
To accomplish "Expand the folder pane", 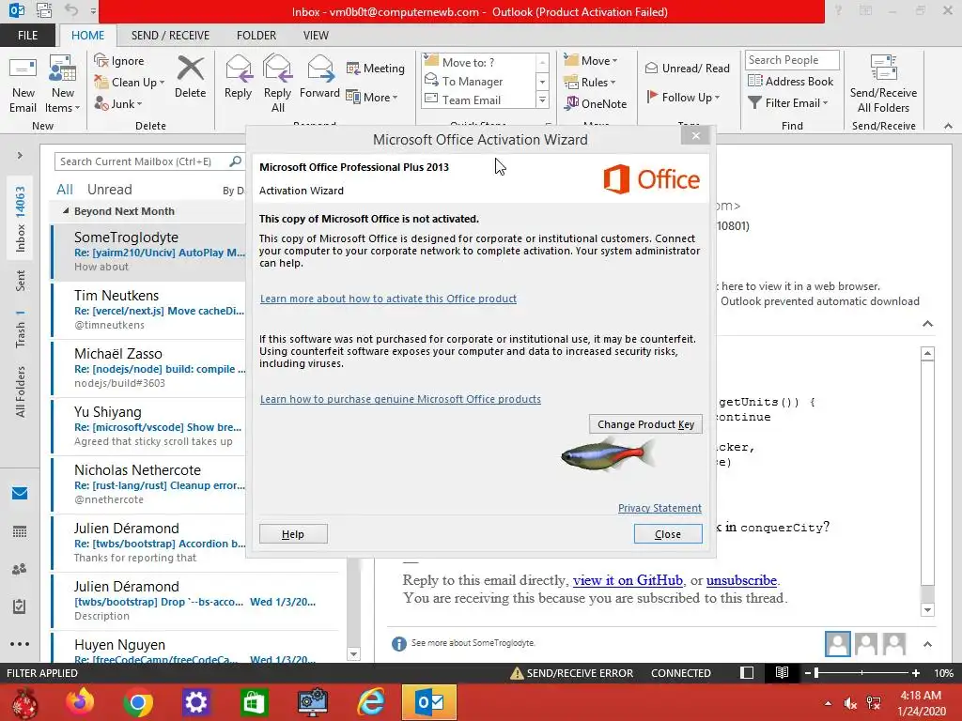I will coord(20,156).
